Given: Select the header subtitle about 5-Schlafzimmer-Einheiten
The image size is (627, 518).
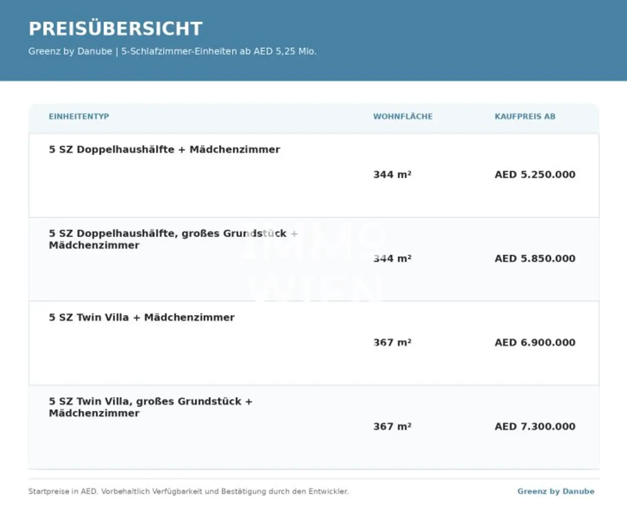Looking at the screenshot, I should point(172,51).
